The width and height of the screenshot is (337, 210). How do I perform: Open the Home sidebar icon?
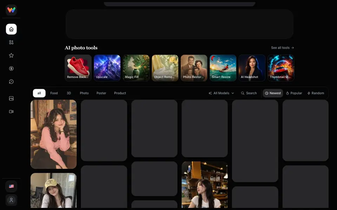pos(11,29)
